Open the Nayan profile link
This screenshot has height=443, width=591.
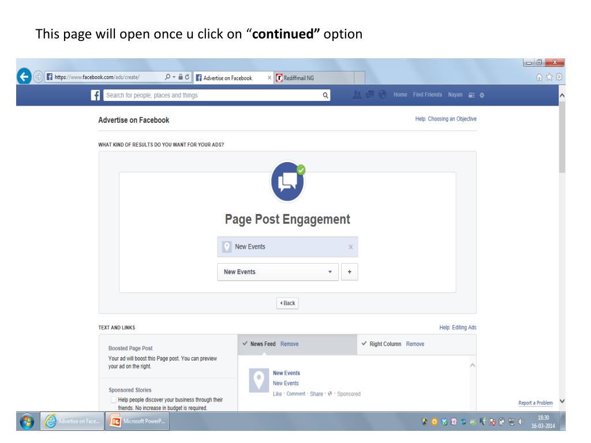click(455, 95)
